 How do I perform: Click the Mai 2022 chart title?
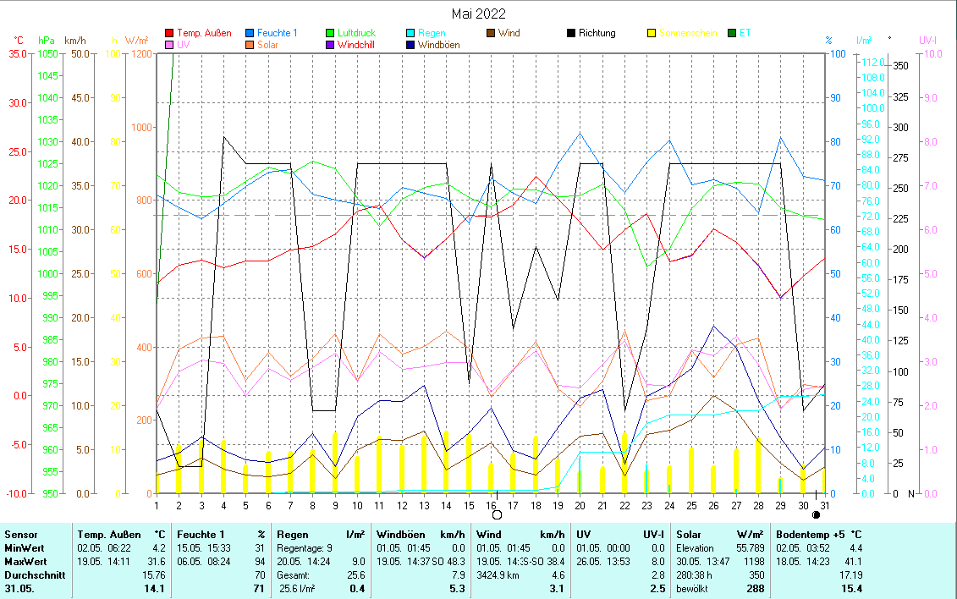click(x=478, y=14)
